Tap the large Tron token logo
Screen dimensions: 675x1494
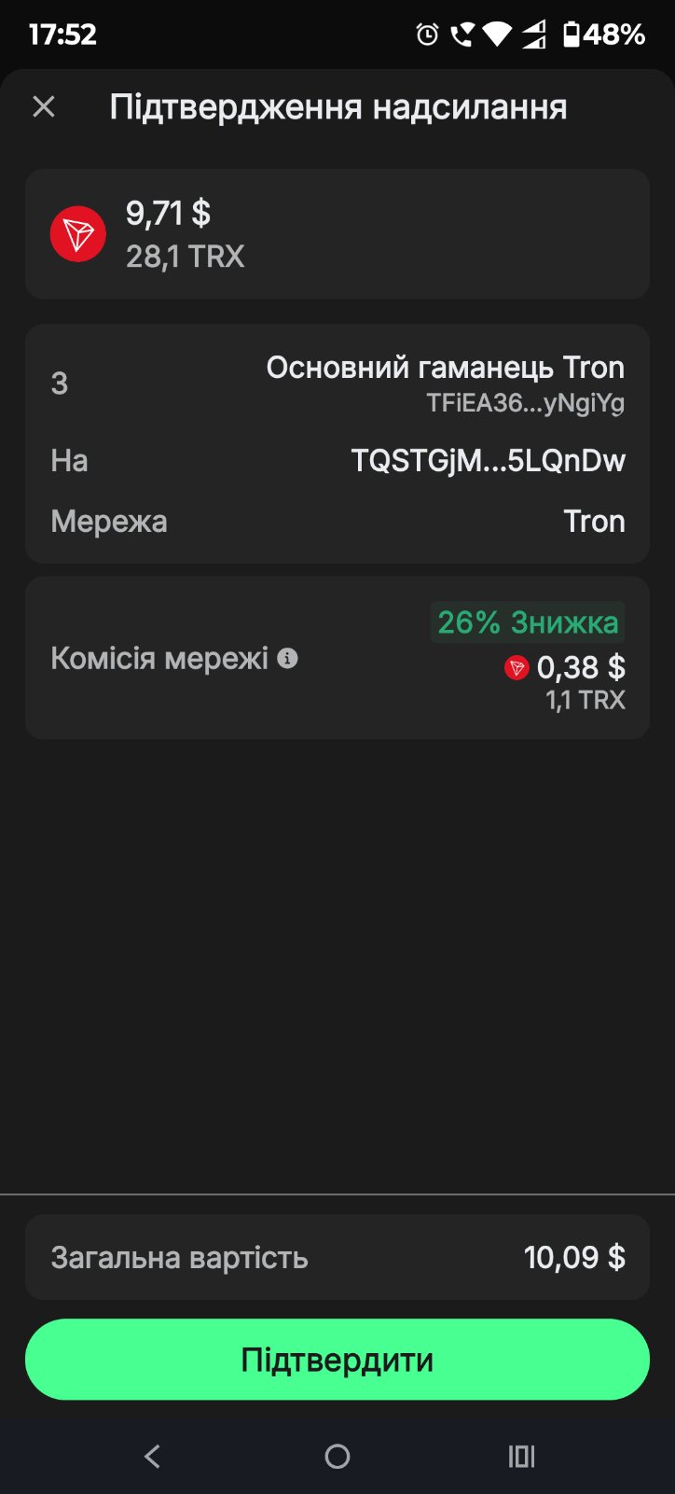[x=77, y=234]
